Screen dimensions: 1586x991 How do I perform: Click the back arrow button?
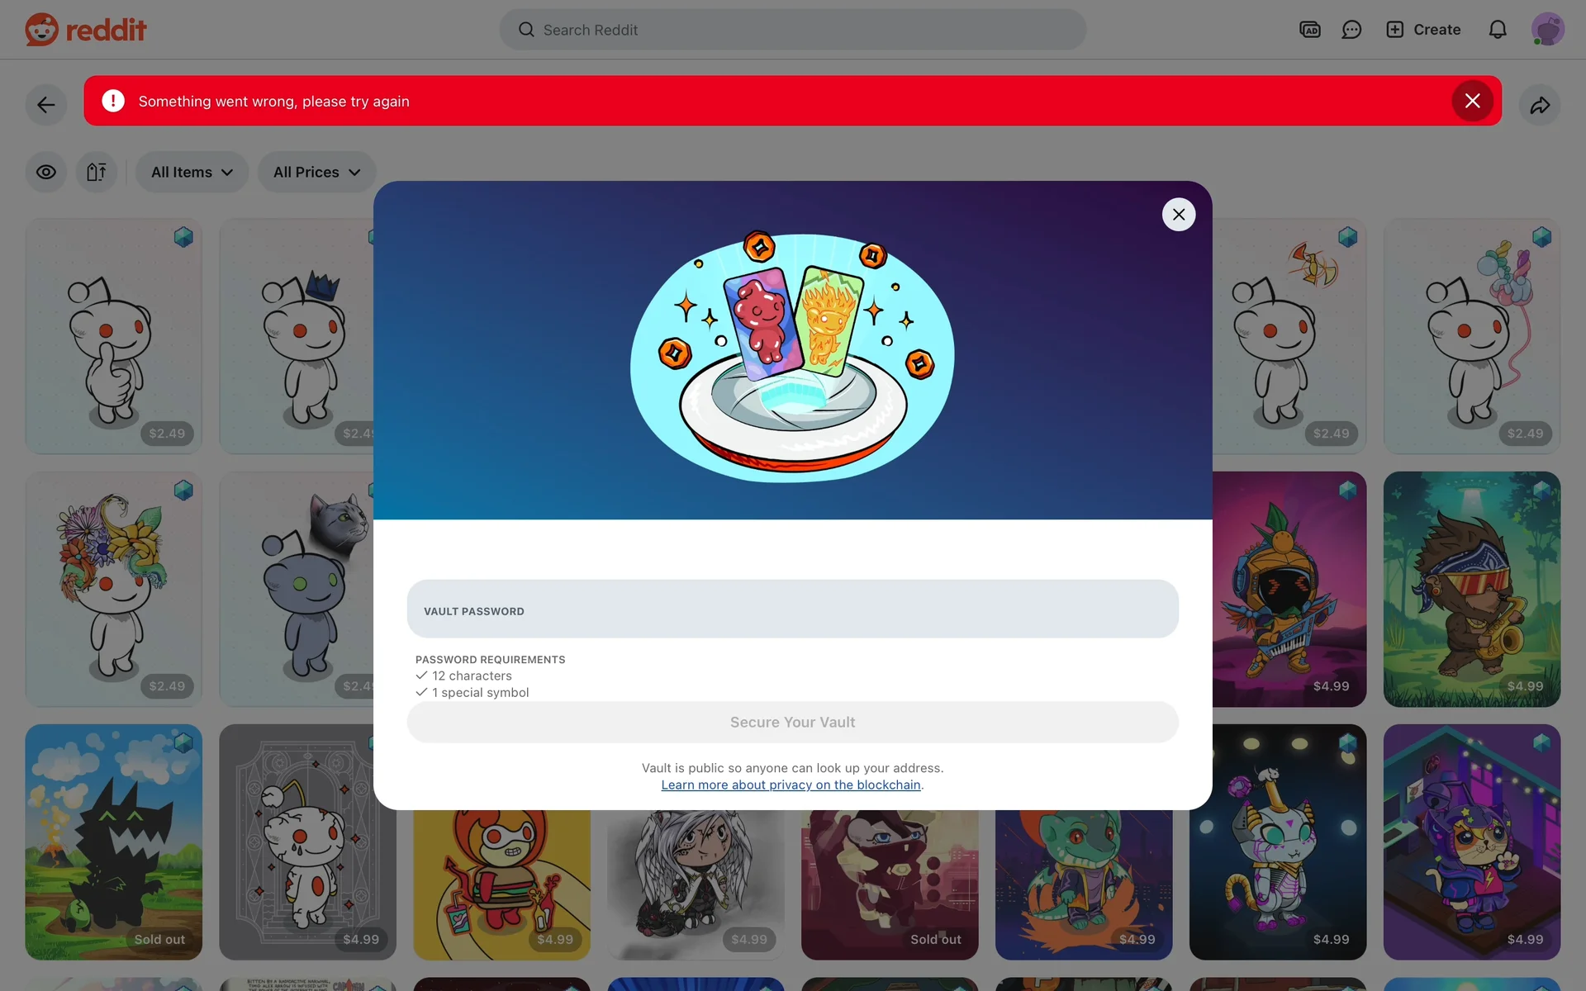(x=46, y=105)
